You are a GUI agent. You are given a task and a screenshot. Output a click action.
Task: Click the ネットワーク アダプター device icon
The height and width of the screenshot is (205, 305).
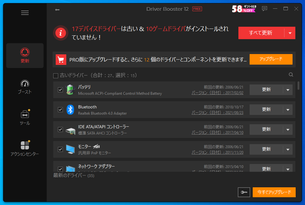click(x=70, y=168)
